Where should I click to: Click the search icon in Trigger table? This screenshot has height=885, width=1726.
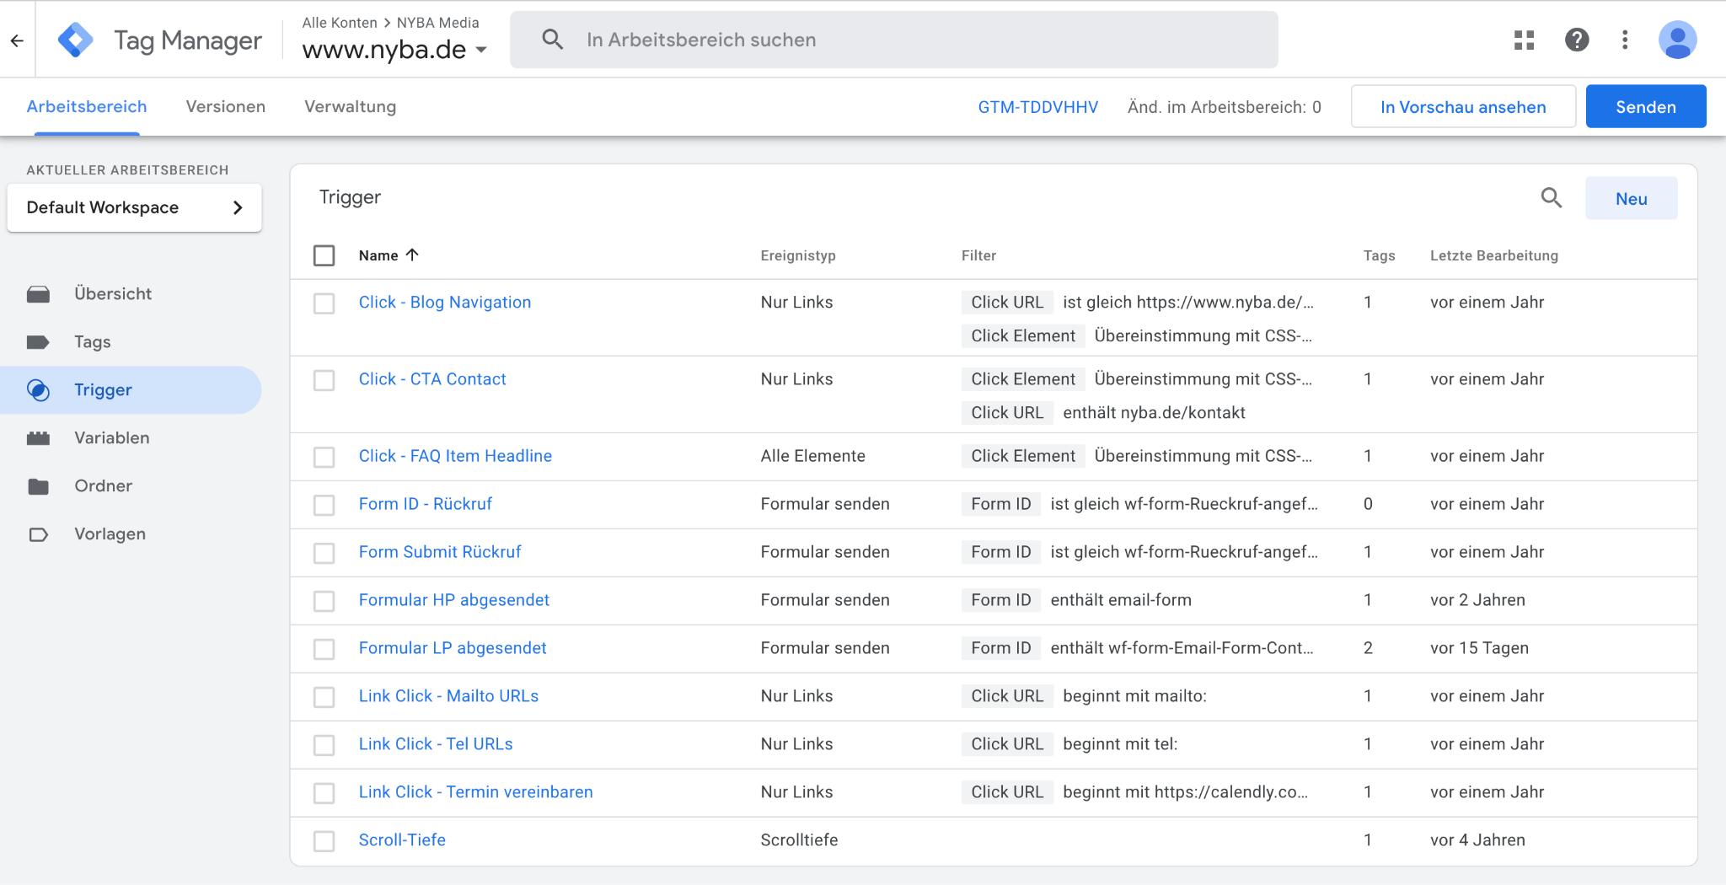point(1551,198)
